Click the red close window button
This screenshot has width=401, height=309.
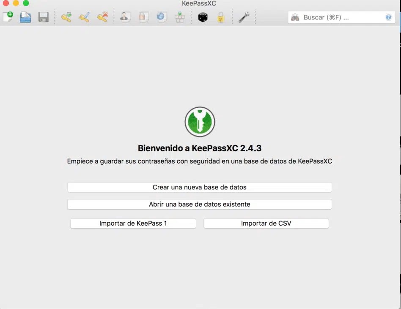point(6,3)
